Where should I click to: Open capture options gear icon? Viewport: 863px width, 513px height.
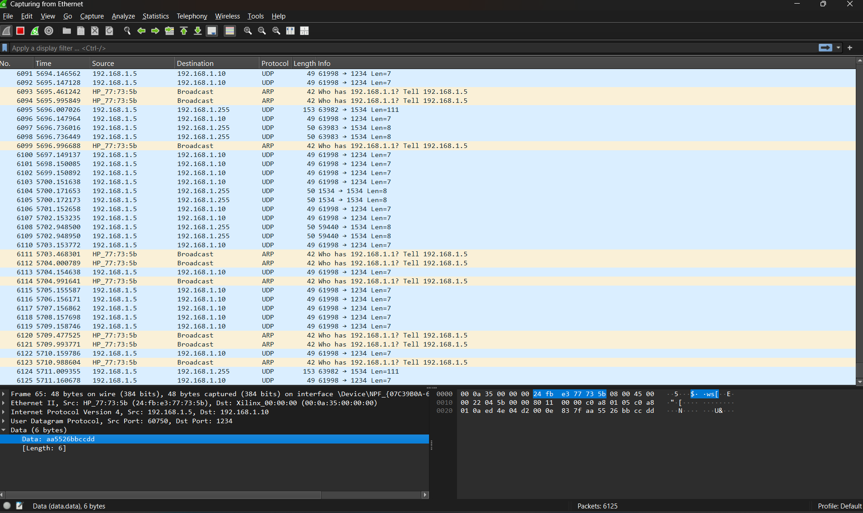49,31
